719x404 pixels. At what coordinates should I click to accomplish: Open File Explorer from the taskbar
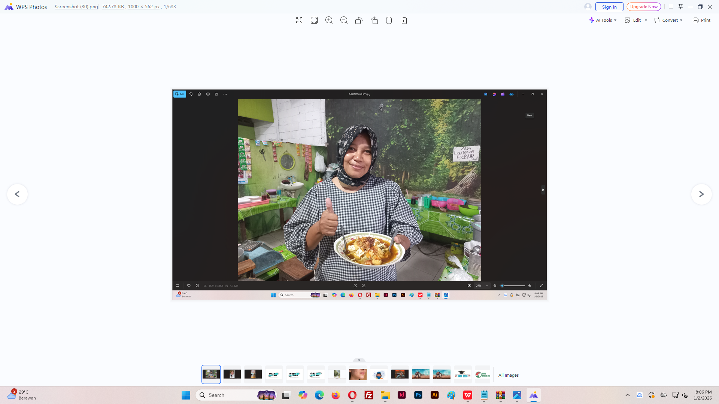(x=385, y=395)
